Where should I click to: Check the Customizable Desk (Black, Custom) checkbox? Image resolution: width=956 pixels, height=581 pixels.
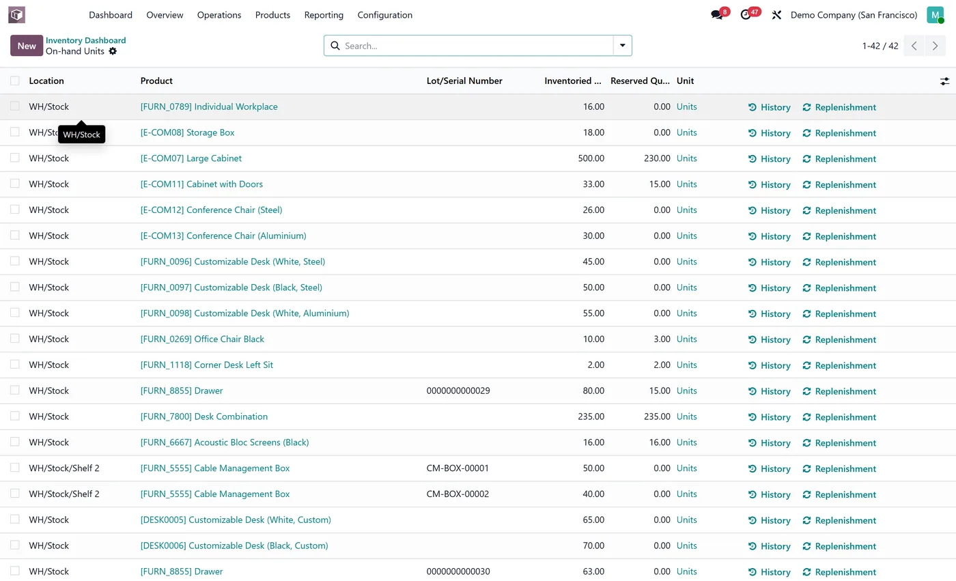click(x=15, y=545)
